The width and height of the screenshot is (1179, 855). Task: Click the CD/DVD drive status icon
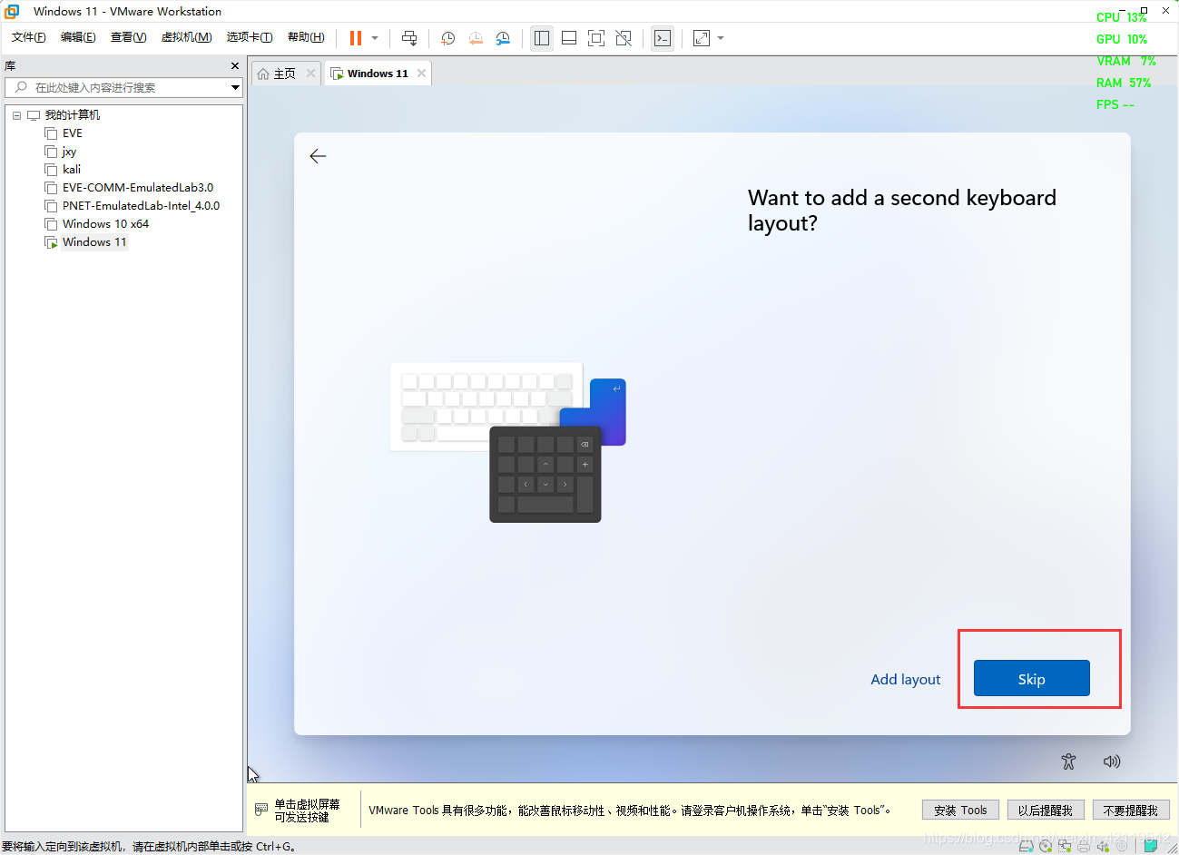click(1046, 846)
